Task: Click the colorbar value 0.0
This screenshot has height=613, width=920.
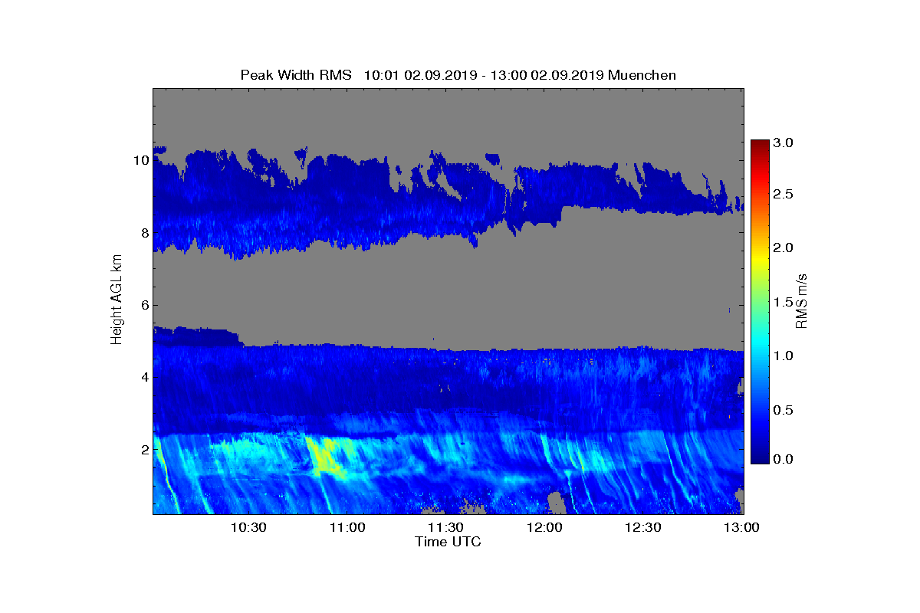Action: pyautogui.click(x=781, y=458)
